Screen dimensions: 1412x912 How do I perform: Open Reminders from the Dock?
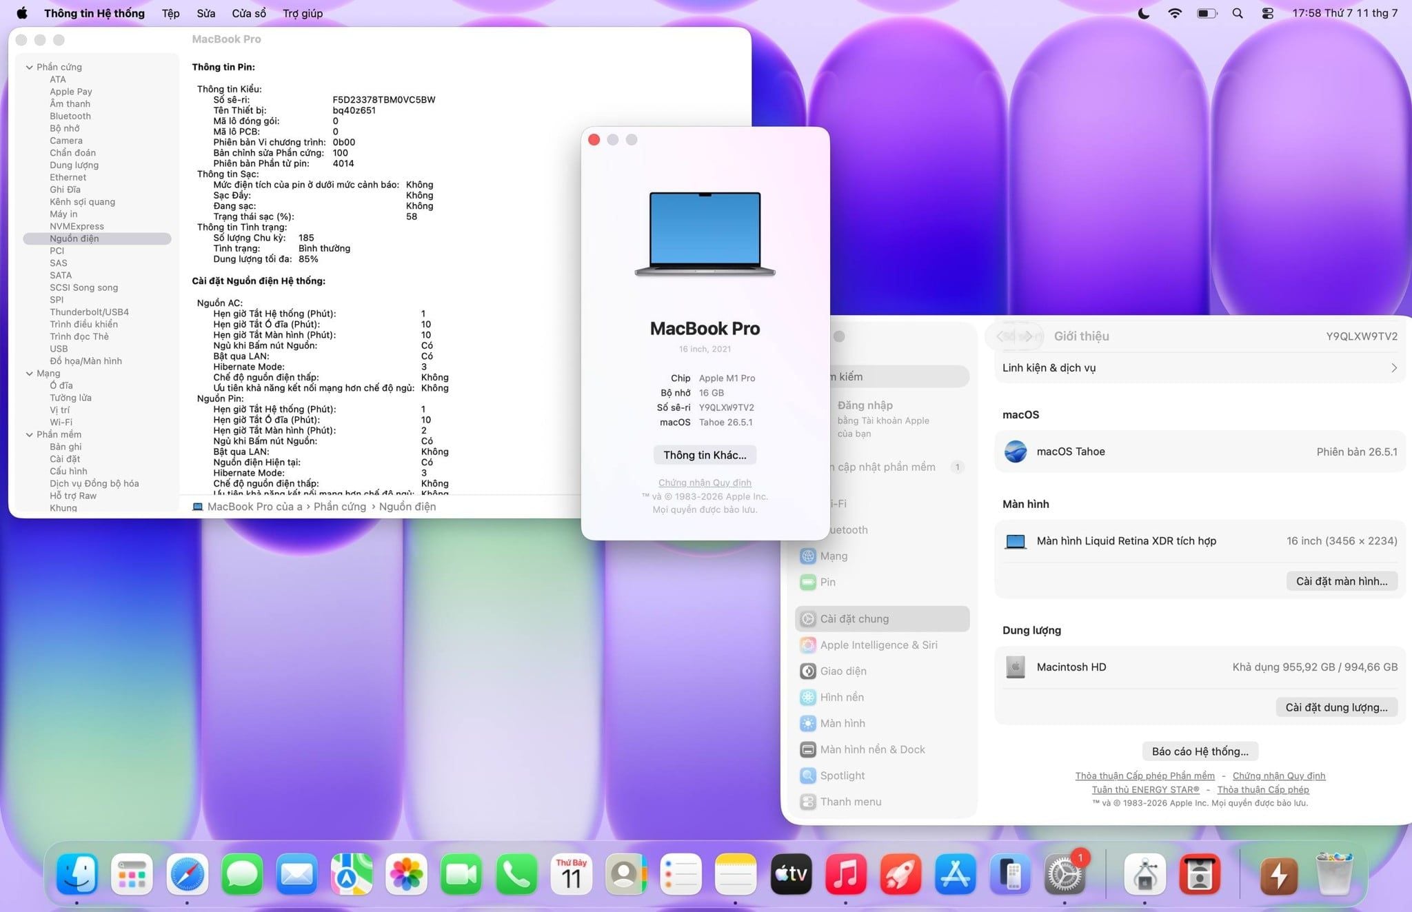681,873
